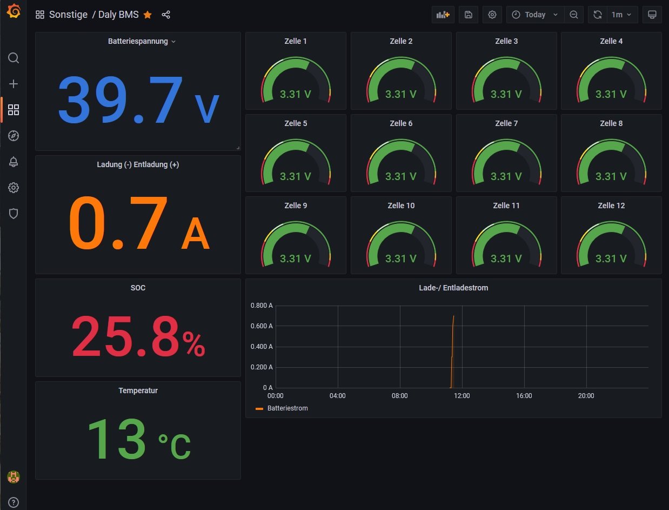
Task: Toggle Batteriestrom series in the legend
Action: [x=287, y=408]
